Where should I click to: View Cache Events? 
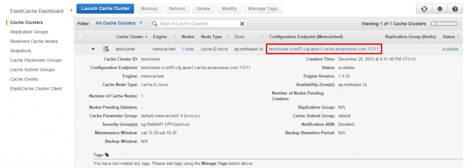(x=24, y=79)
